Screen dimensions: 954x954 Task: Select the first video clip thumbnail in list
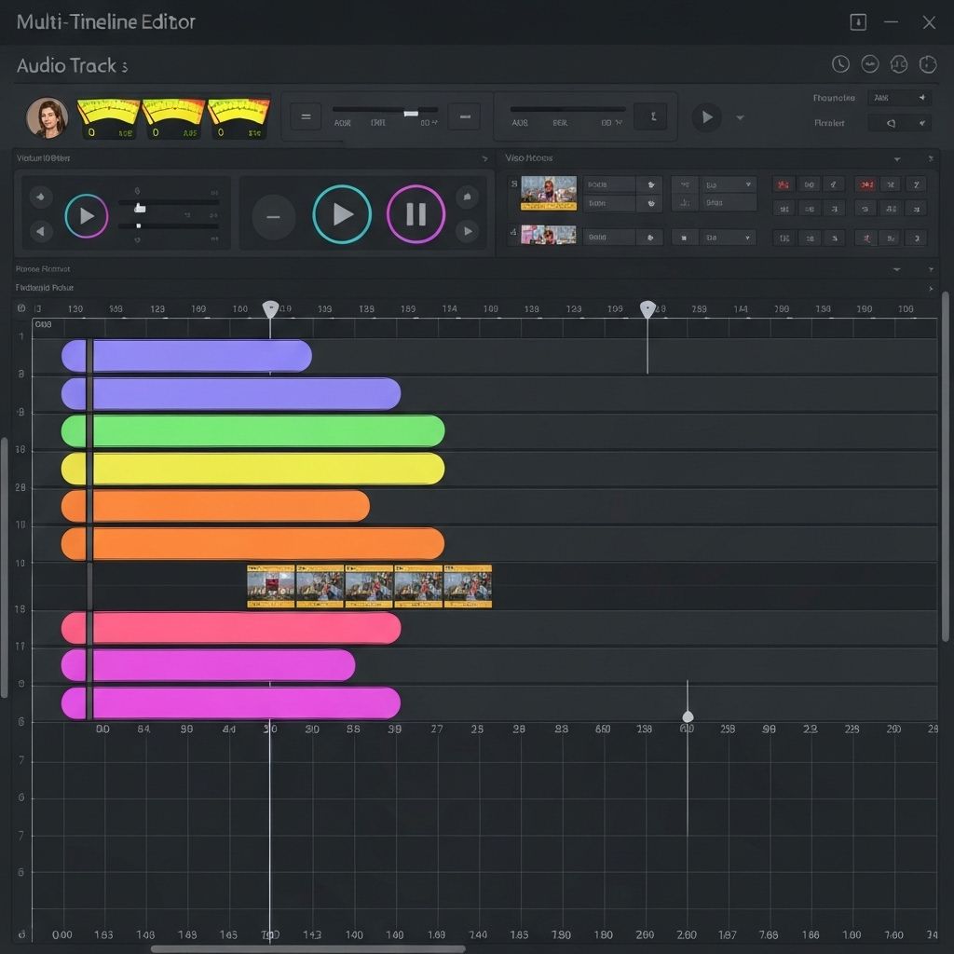548,193
